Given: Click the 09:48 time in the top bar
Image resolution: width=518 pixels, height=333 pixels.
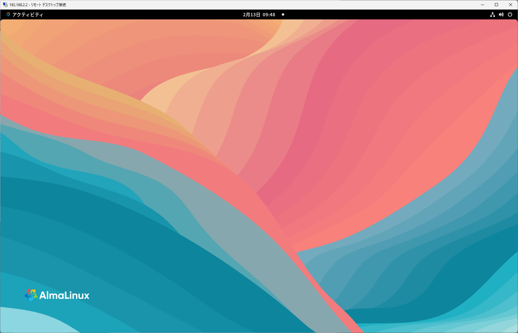Looking at the screenshot, I should coord(269,14).
